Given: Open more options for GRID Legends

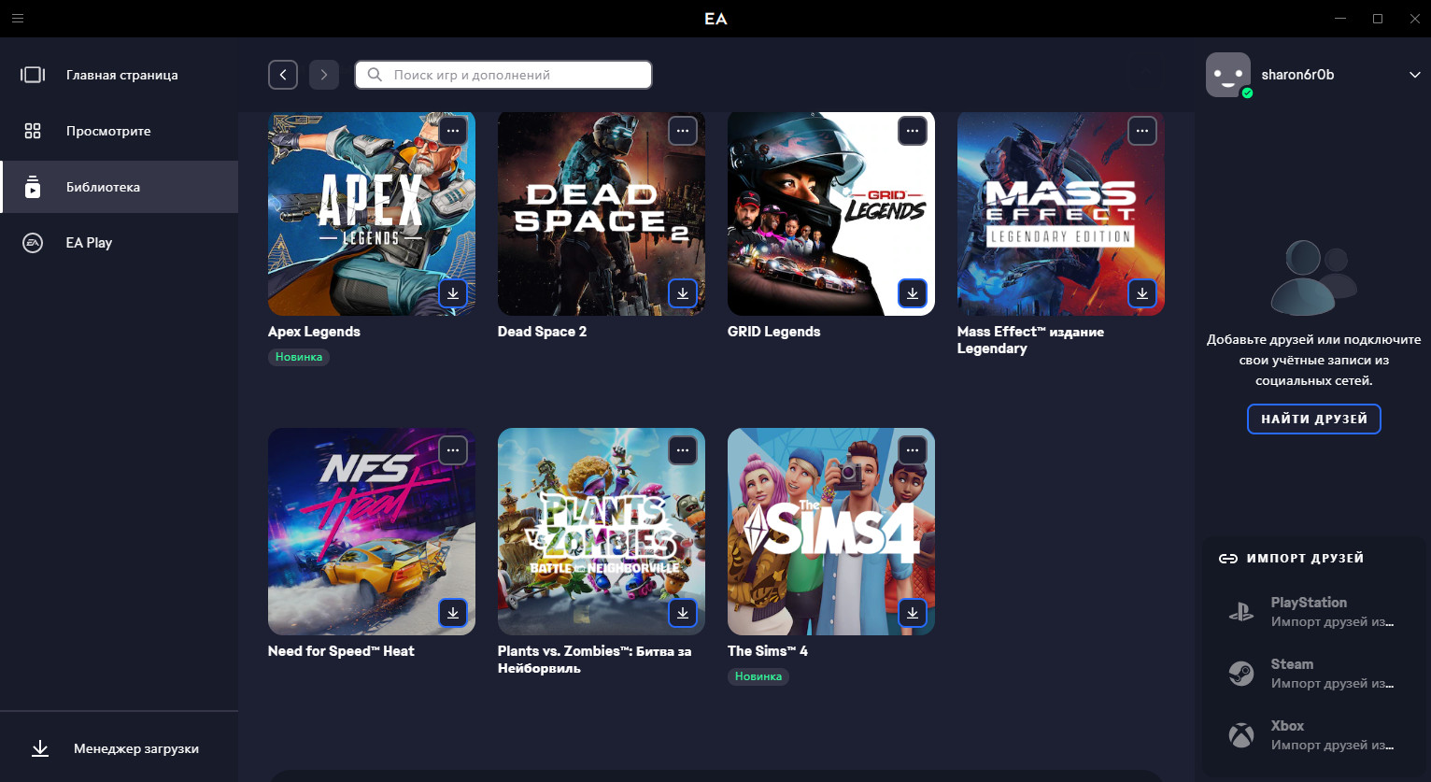Looking at the screenshot, I should [913, 131].
